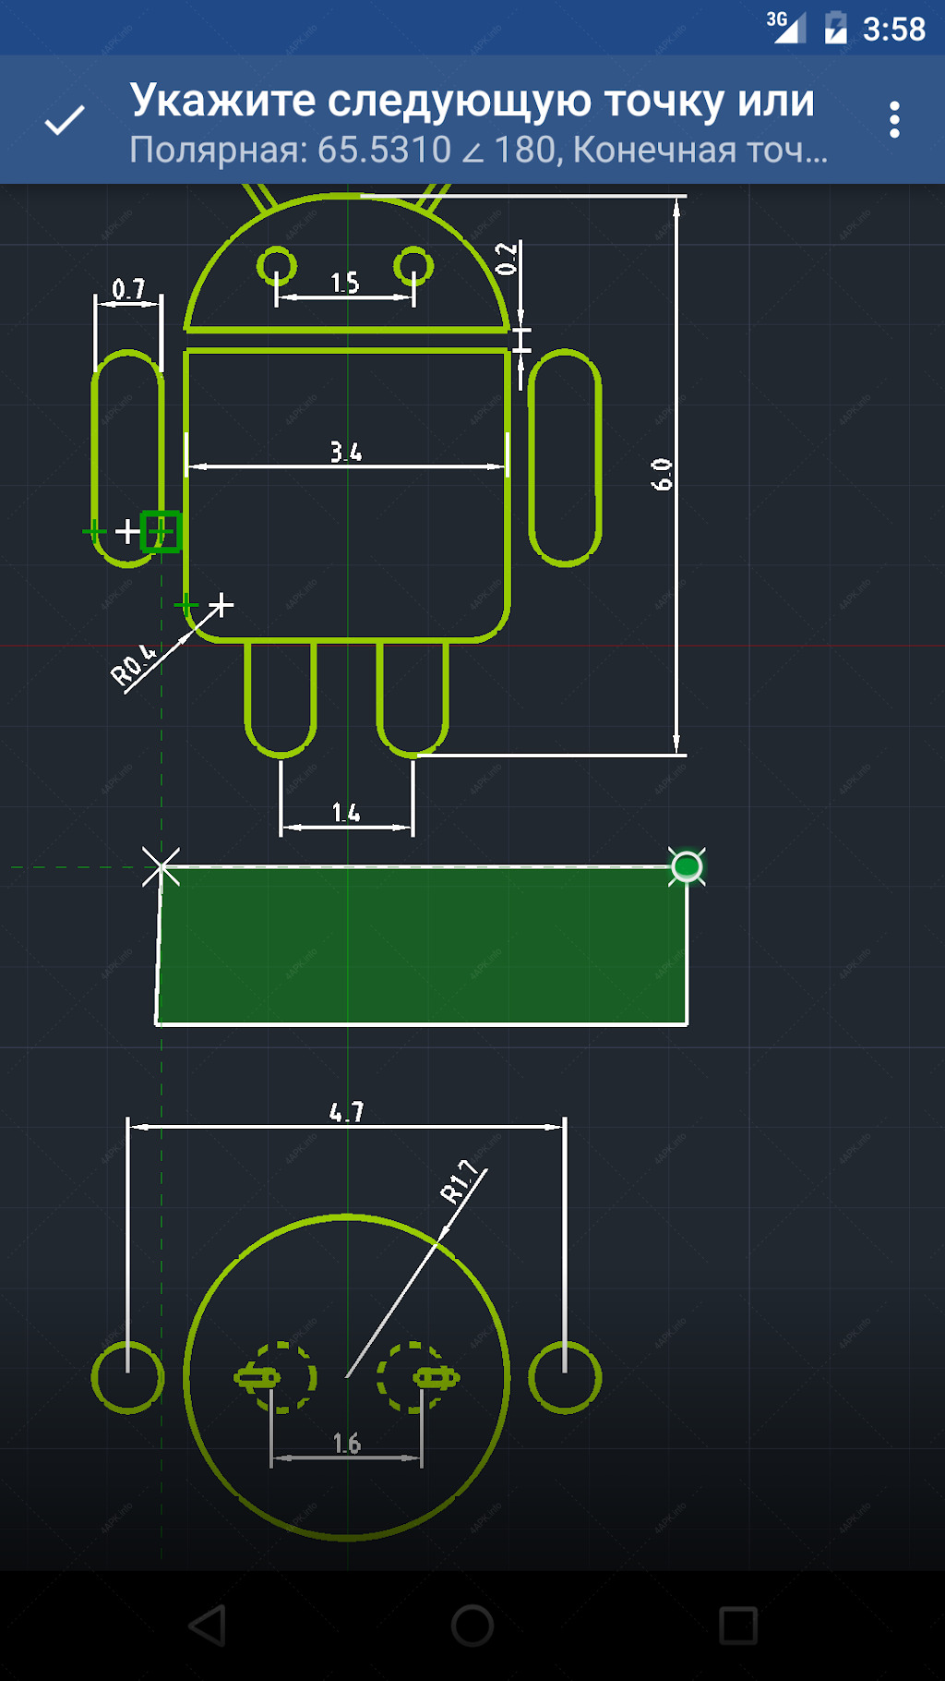Select the right small circle in top view
Screen dimensions: 945x1681
565,1377
